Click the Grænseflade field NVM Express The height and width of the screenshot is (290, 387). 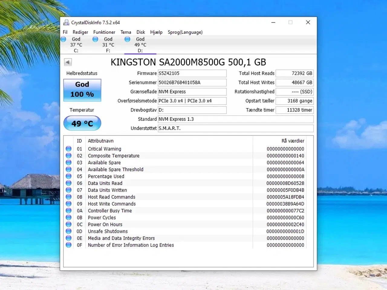click(x=192, y=92)
